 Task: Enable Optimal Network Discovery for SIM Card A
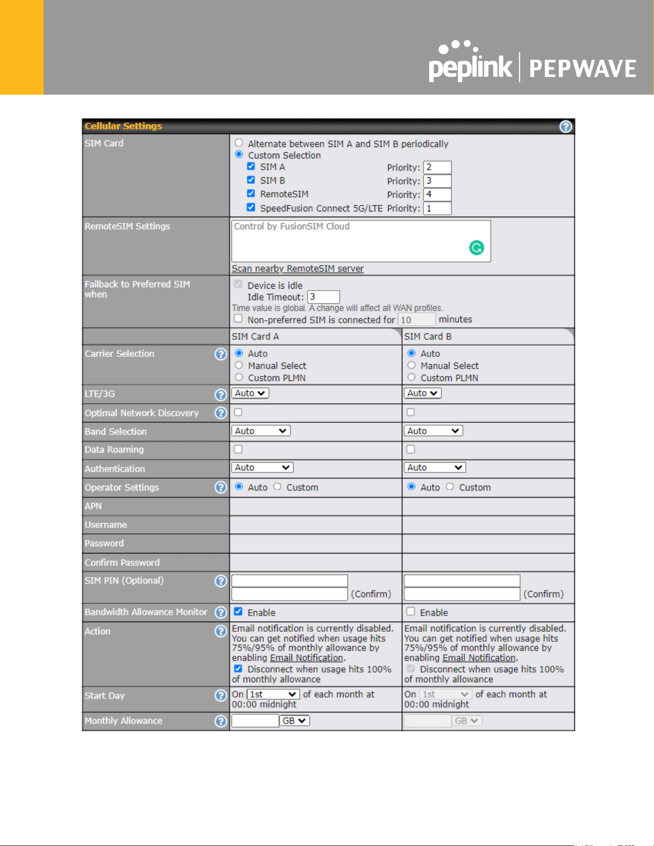click(238, 412)
